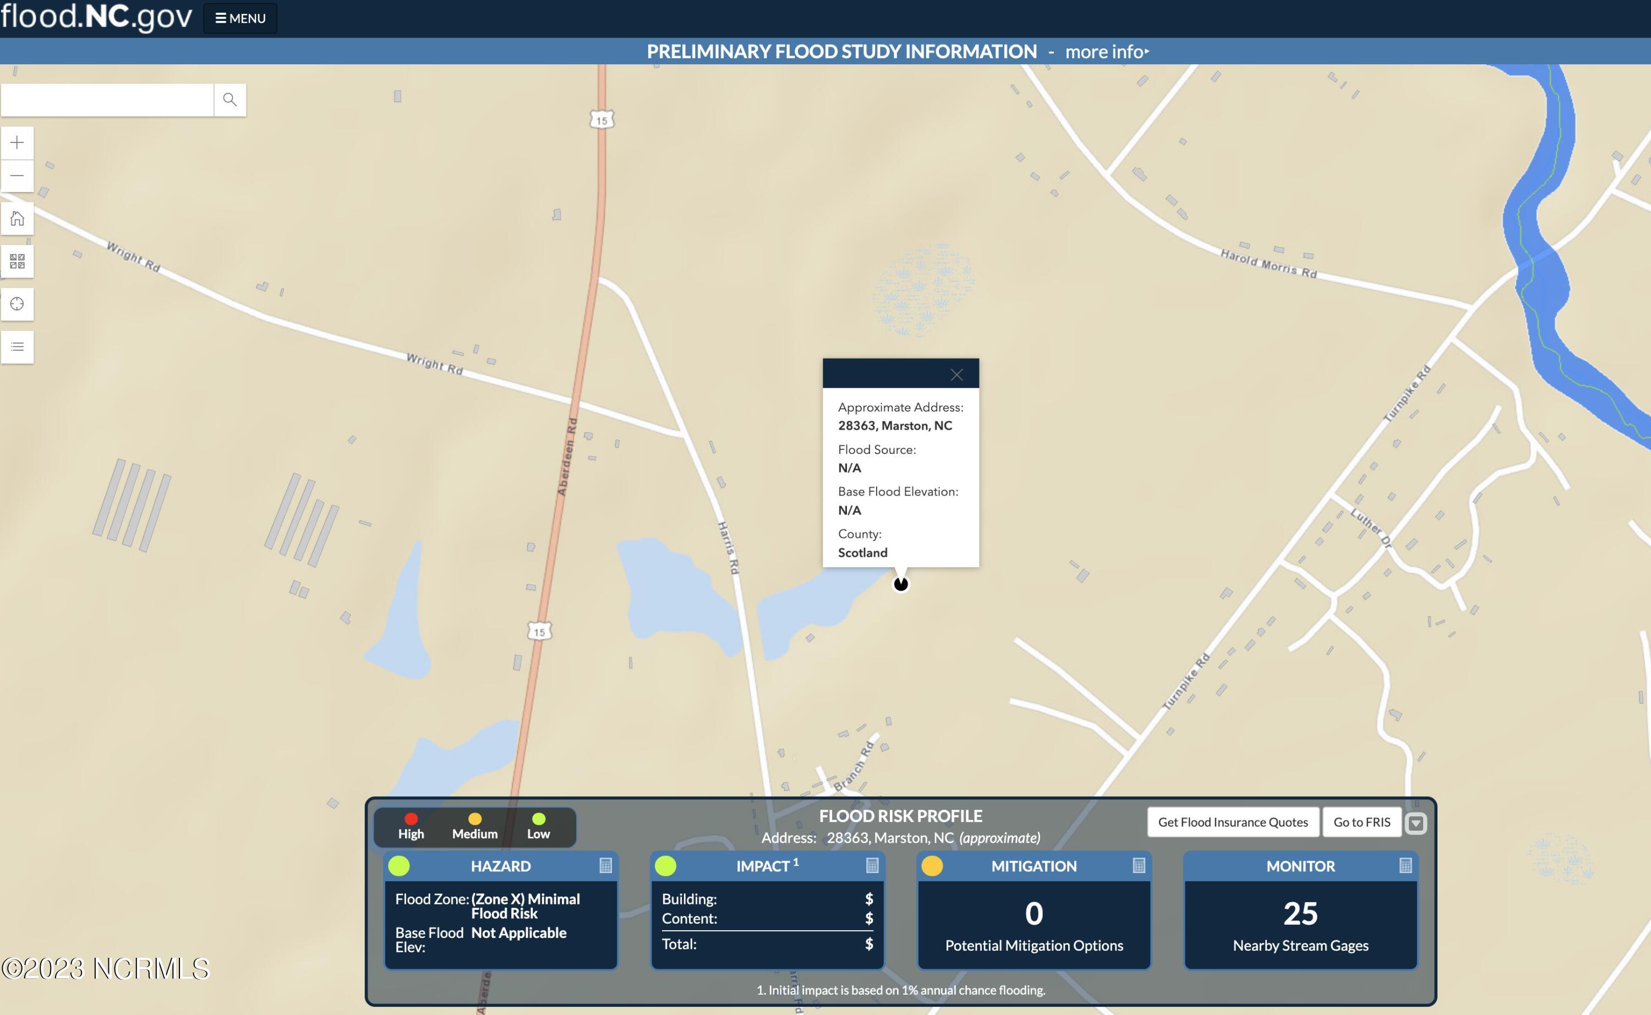Click the 'PRELIMINARY FLOOD STUDY INFORMATION' banner text
The width and height of the screenshot is (1651, 1015).
841,52
